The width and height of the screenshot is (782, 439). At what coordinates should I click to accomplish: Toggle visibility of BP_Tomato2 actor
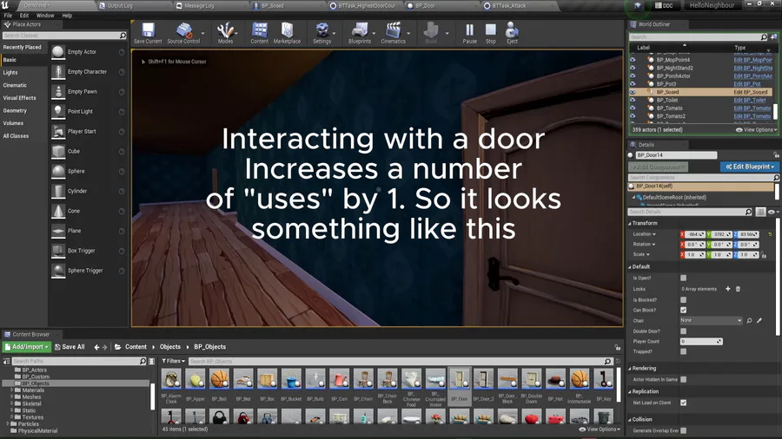[x=633, y=116]
